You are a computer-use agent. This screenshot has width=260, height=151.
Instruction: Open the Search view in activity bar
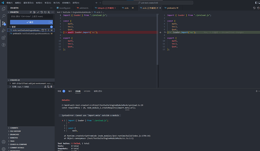[3, 16]
